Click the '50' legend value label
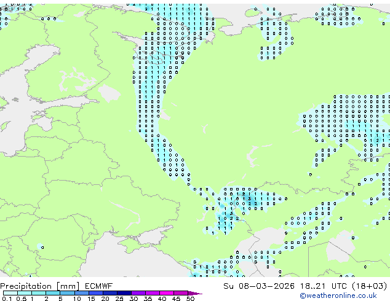 coord(190,299)
